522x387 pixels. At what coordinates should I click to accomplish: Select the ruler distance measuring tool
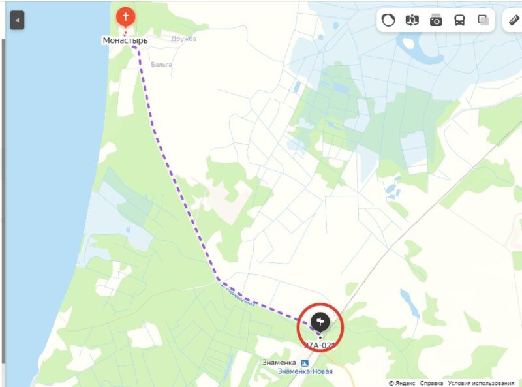pyautogui.click(x=515, y=20)
